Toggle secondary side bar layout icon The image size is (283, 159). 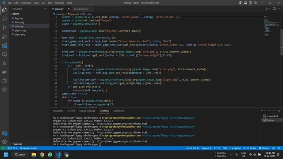250,3
